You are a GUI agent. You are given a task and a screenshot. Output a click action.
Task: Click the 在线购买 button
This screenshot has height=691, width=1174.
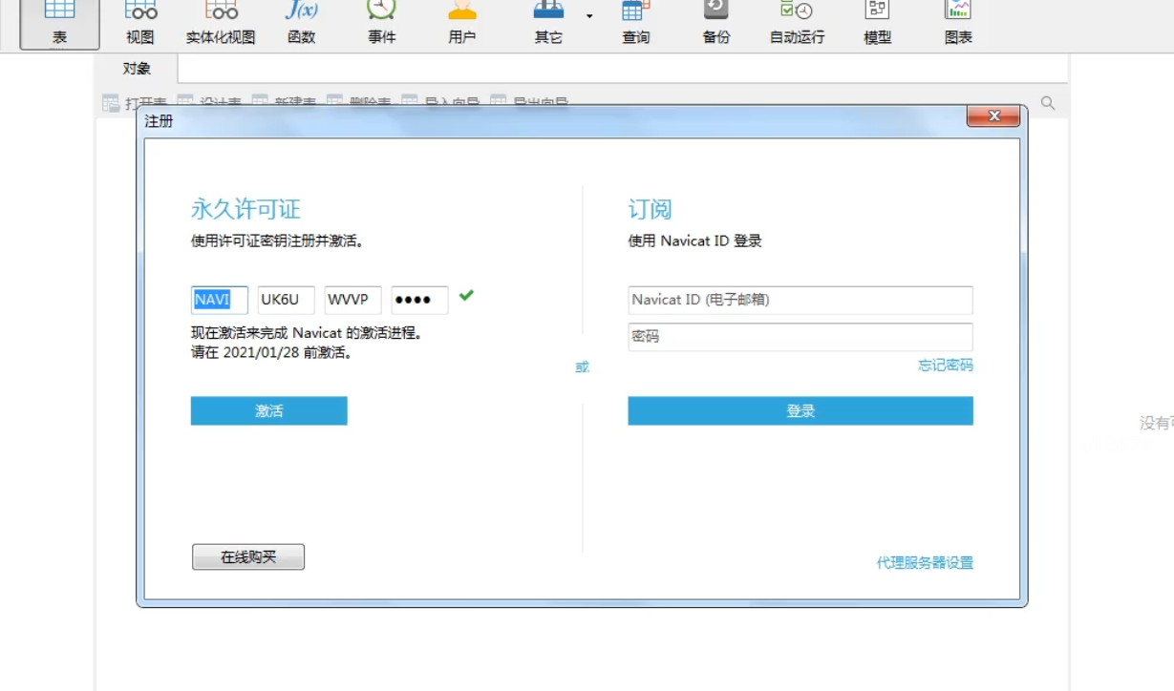(x=248, y=557)
